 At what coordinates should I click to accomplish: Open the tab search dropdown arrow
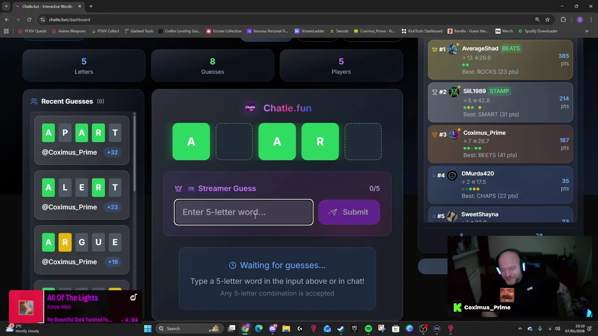coord(6,7)
